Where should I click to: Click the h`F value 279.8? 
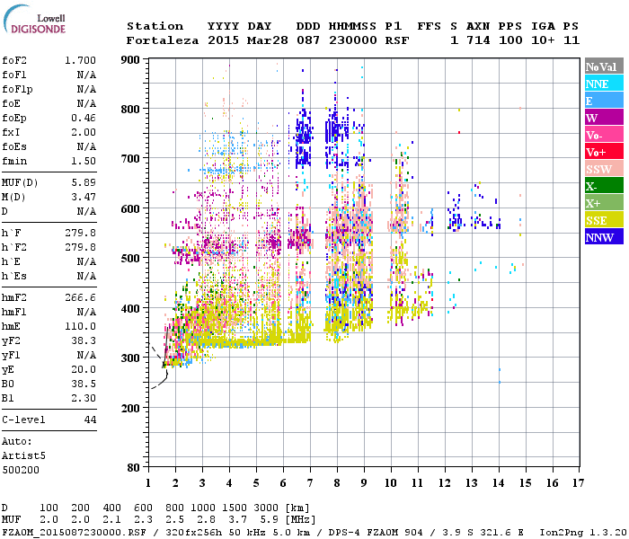coord(80,233)
